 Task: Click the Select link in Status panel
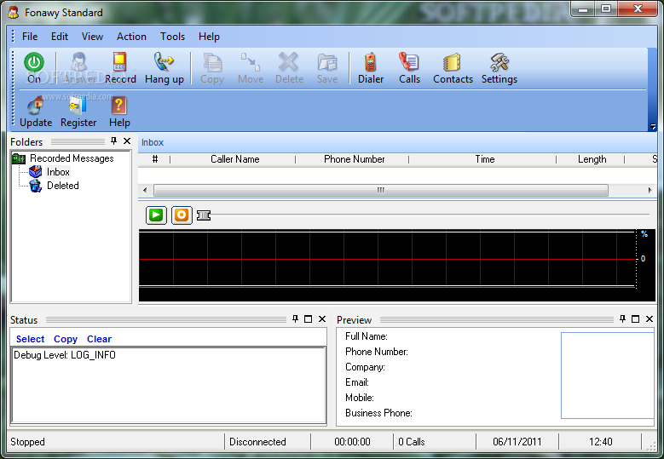[x=30, y=339]
